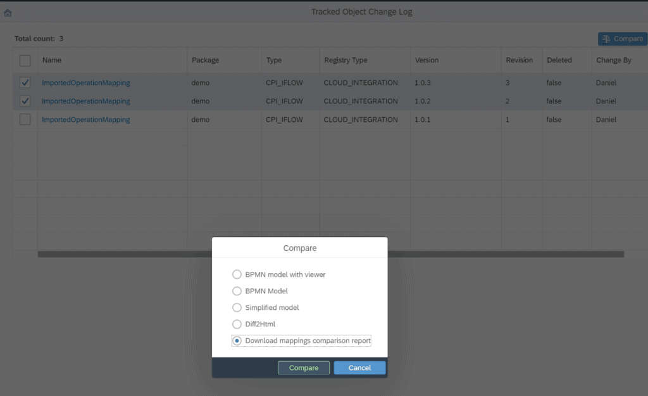Toggle the select-all checkbox in table header
This screenshot has width=648, height=396.
(x=25, y=60)
